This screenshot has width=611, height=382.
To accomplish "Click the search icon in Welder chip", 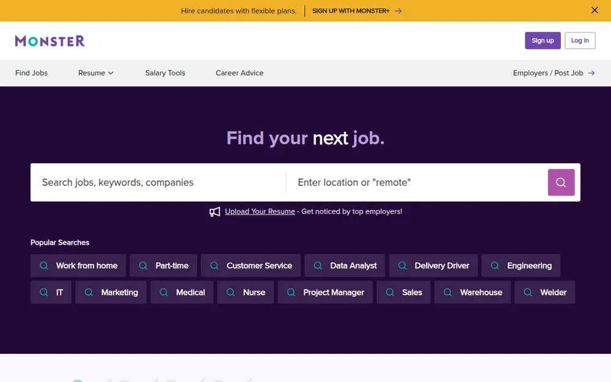I will 528,292.
